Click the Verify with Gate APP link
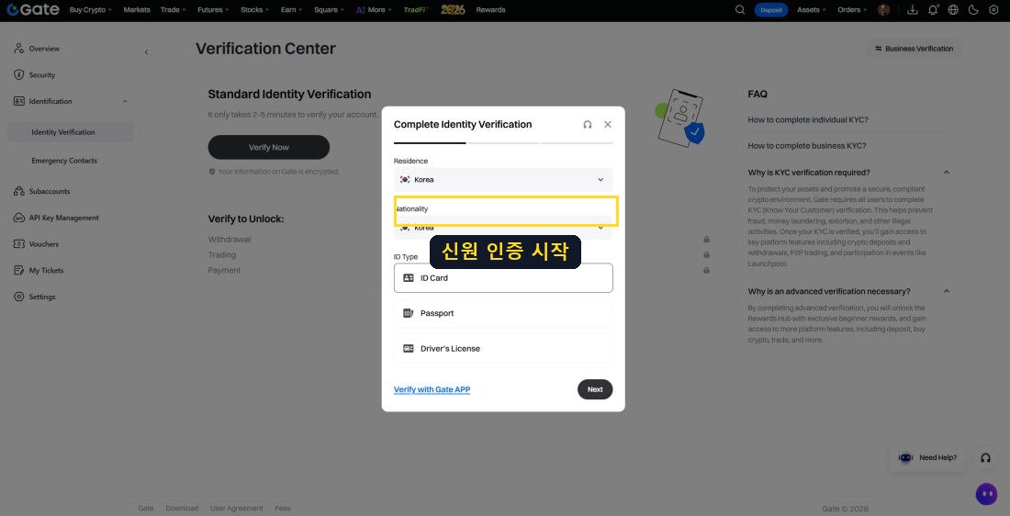This screenshot has height=516, width=1010. coord(432,389)
